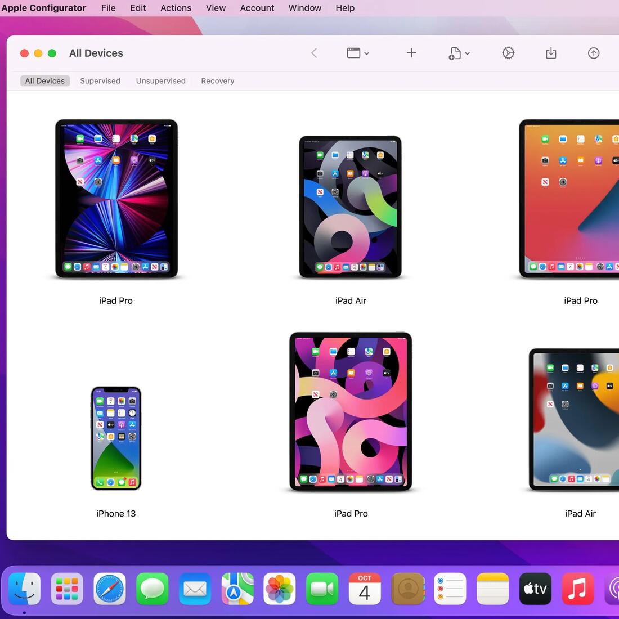This screenshot has width=619, height=619.
Task: Expand the view layout dropdown chevron
Action: (367, 53)
